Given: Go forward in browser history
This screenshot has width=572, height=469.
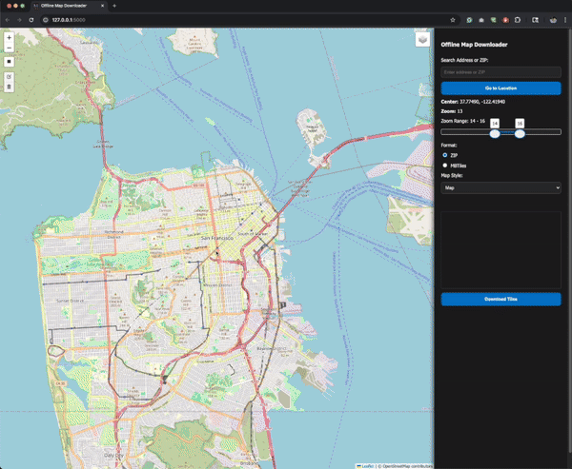Looking at the screenshot, I should (x=19, y=20).
